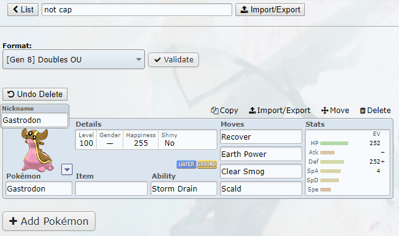399x236 pixels.
Task: Click the Def EV value 252+
Action: click(x=377, y=162)
